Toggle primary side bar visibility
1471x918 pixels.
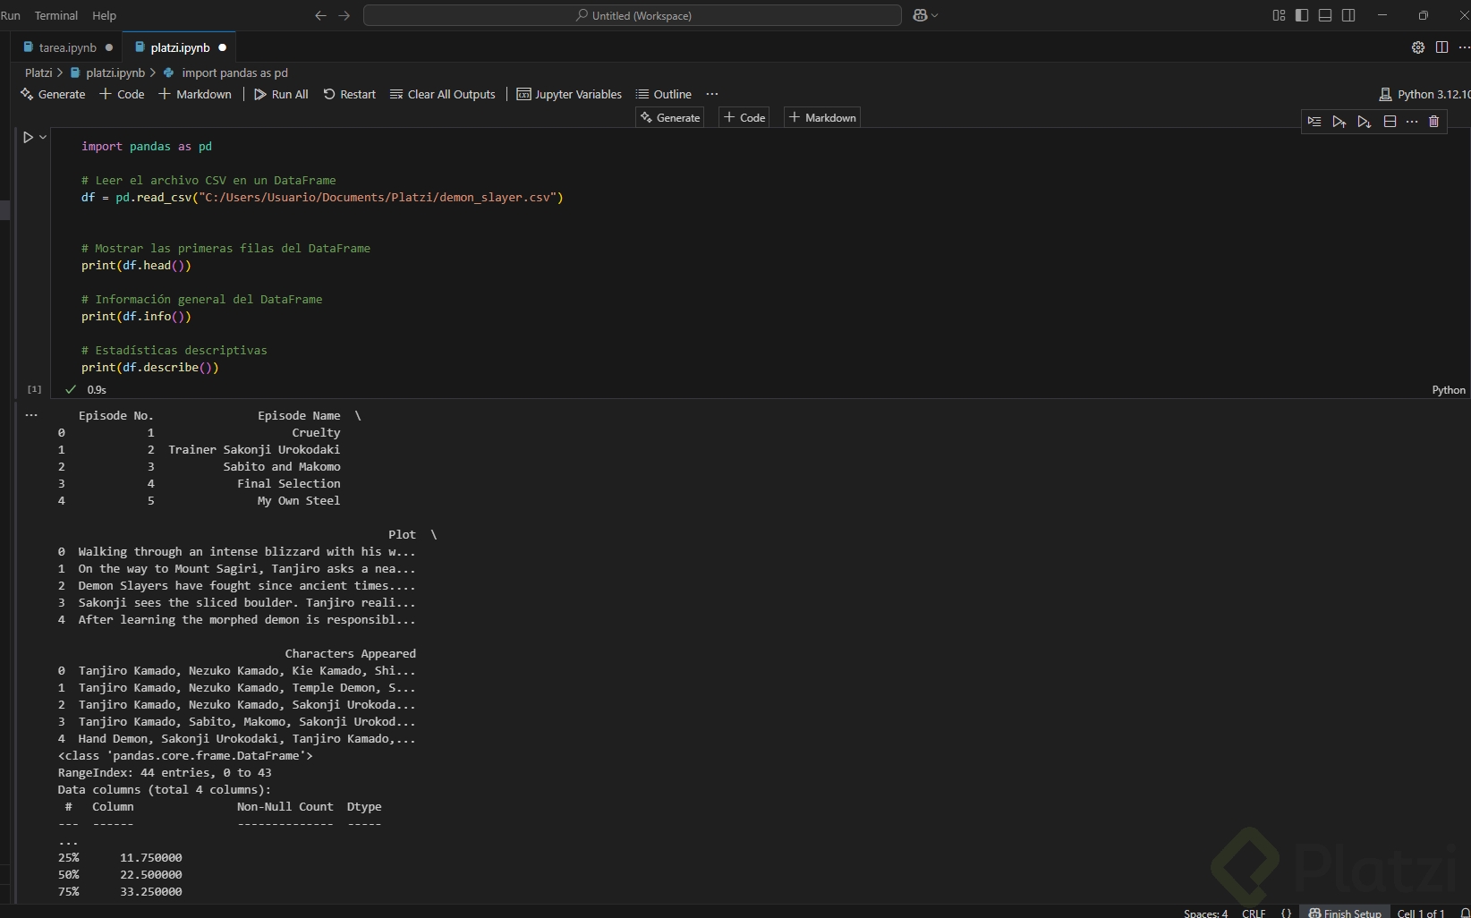1302,15
